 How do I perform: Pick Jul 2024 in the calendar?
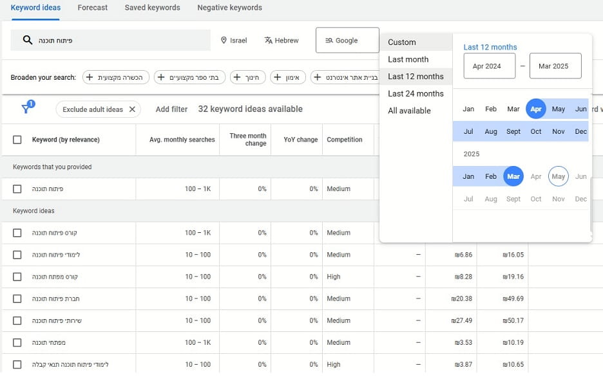point(468,131)
